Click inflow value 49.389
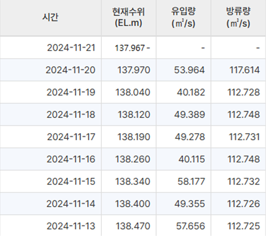 click(x=190, y=115)
